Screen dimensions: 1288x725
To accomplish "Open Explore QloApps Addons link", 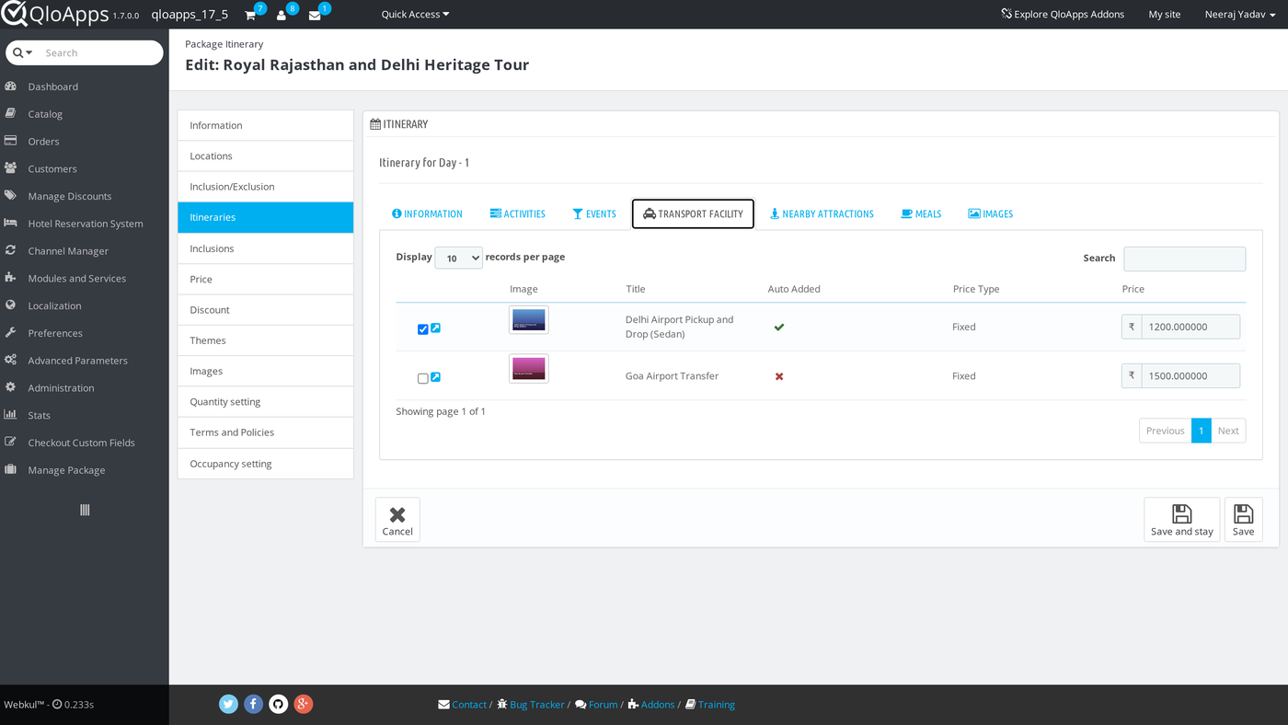I will 1063,15.
